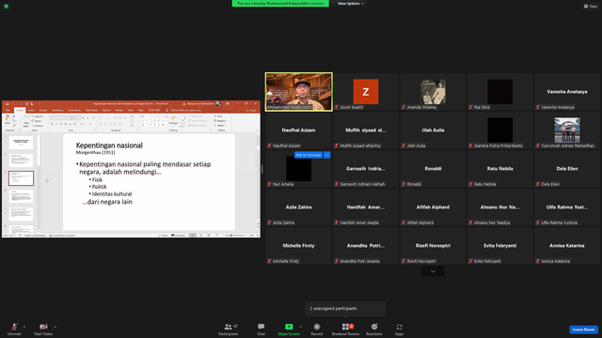Toggle Underline formatting in PowerPoint

[x=60, y=124]
